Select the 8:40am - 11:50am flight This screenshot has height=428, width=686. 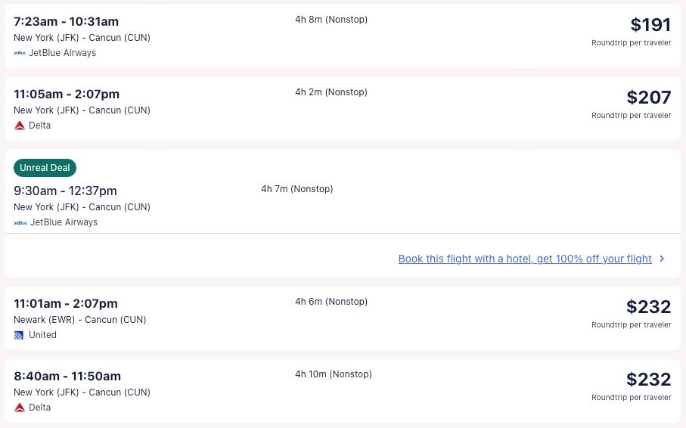click(67, 376)
